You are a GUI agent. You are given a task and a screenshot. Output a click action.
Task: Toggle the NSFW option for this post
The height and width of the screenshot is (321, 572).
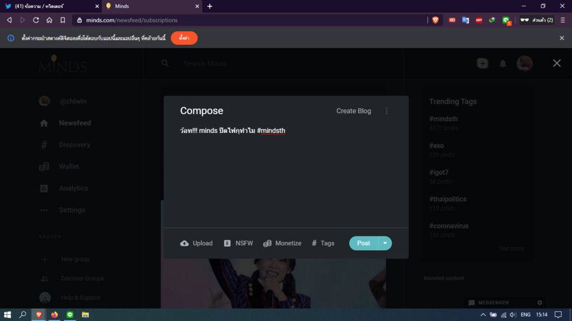(x=239, y=243)
